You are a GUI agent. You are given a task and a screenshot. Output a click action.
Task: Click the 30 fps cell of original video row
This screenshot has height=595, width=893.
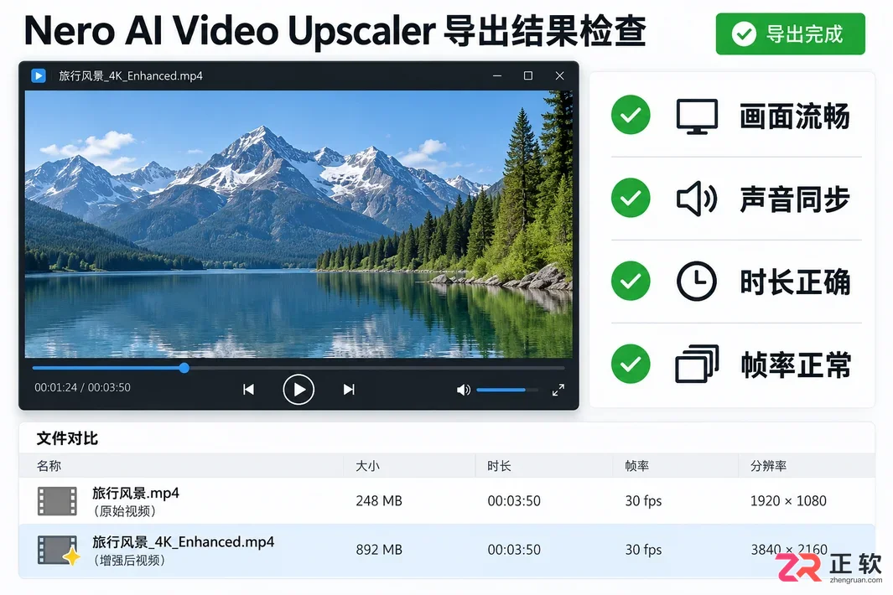[644, 501]
